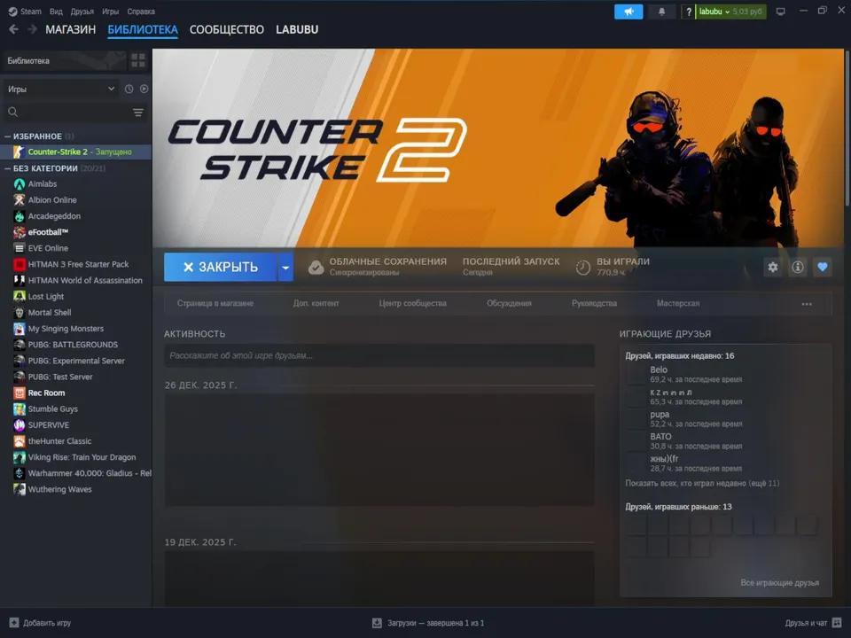Open Мастерская link
Image resolution: width=851 pixels, height=638 pixels.
point(678,303)
